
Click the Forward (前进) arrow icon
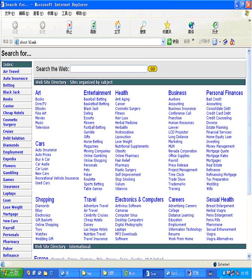pyautogui.click(x=42, y=25)
